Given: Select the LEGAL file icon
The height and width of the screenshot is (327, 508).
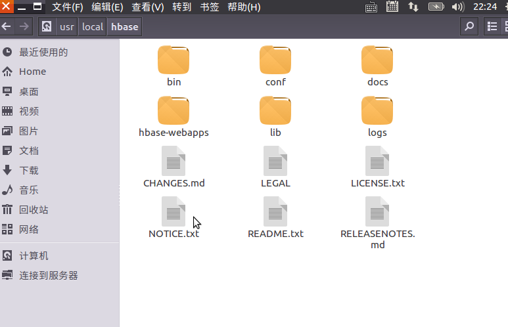Looking at the screenshot, I should [275, 161].
